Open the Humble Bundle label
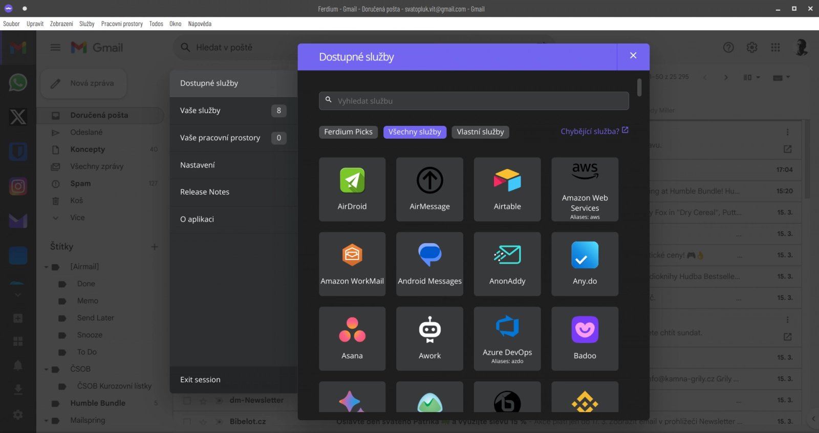The height and width of the screenshot is (433, 819). 98,403
